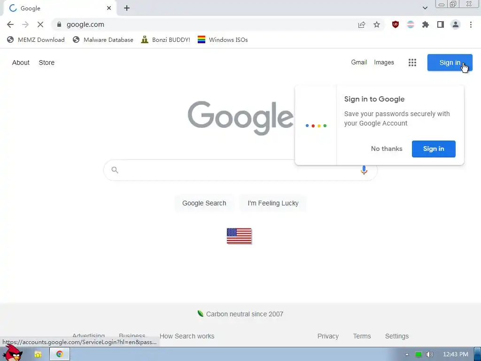Screen dimensions: 481x361
Task: Click the striped flag extension icon
Action: (x=411, y=24)
